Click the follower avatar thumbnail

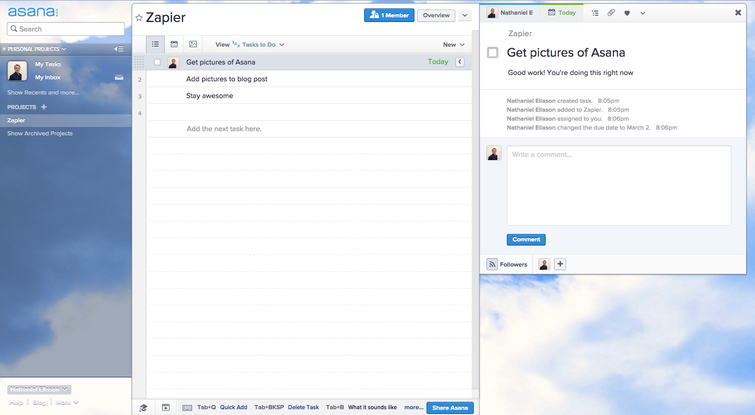point(545,264)
